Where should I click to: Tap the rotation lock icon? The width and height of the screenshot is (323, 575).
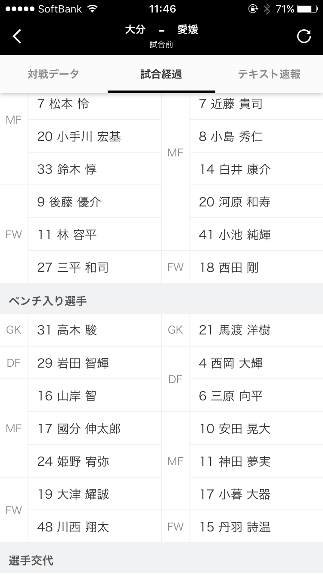tap(253, 9)
